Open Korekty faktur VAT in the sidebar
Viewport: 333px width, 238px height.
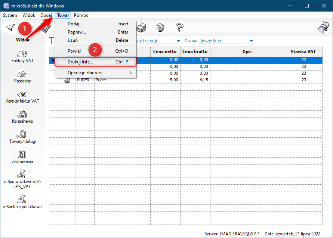pos(22,95)
